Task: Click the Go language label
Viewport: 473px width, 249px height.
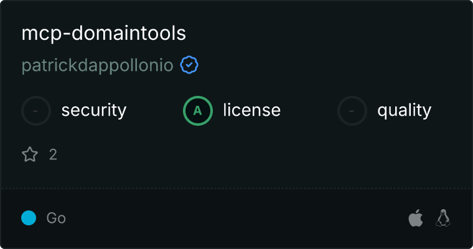Action: [56, 218]
